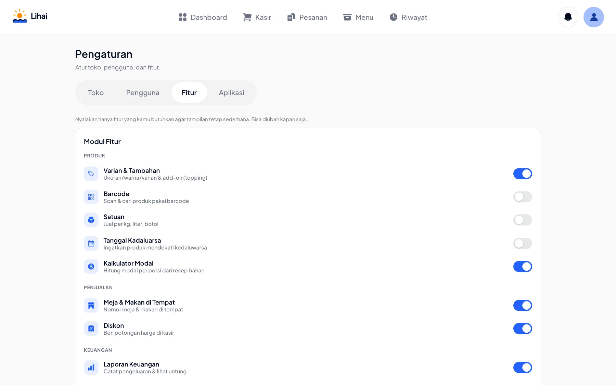Open Riwayat from top navigation
The height and width of the screenshot is (385, 616).
[408, 17]
